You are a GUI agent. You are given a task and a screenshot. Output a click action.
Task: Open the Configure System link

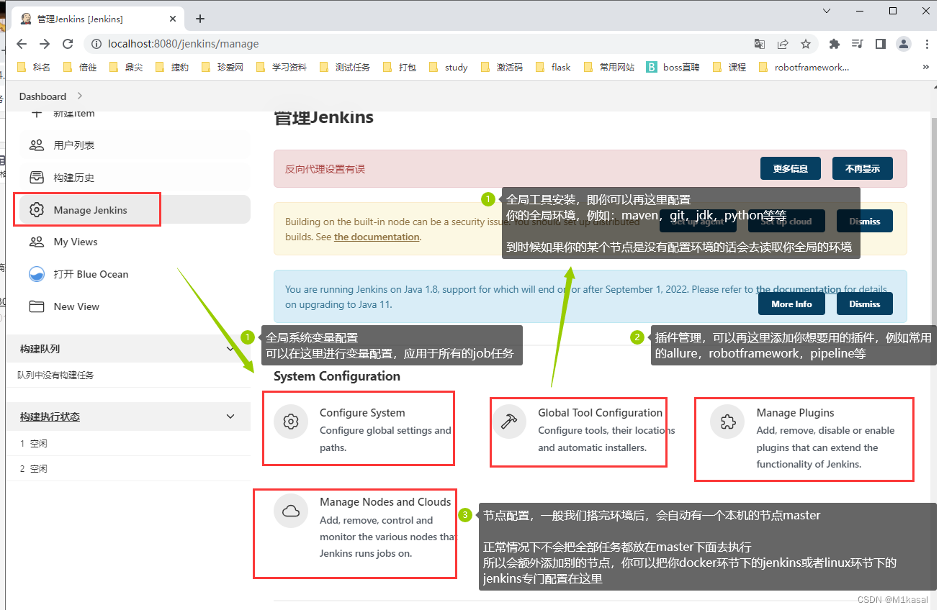(362, 413)
